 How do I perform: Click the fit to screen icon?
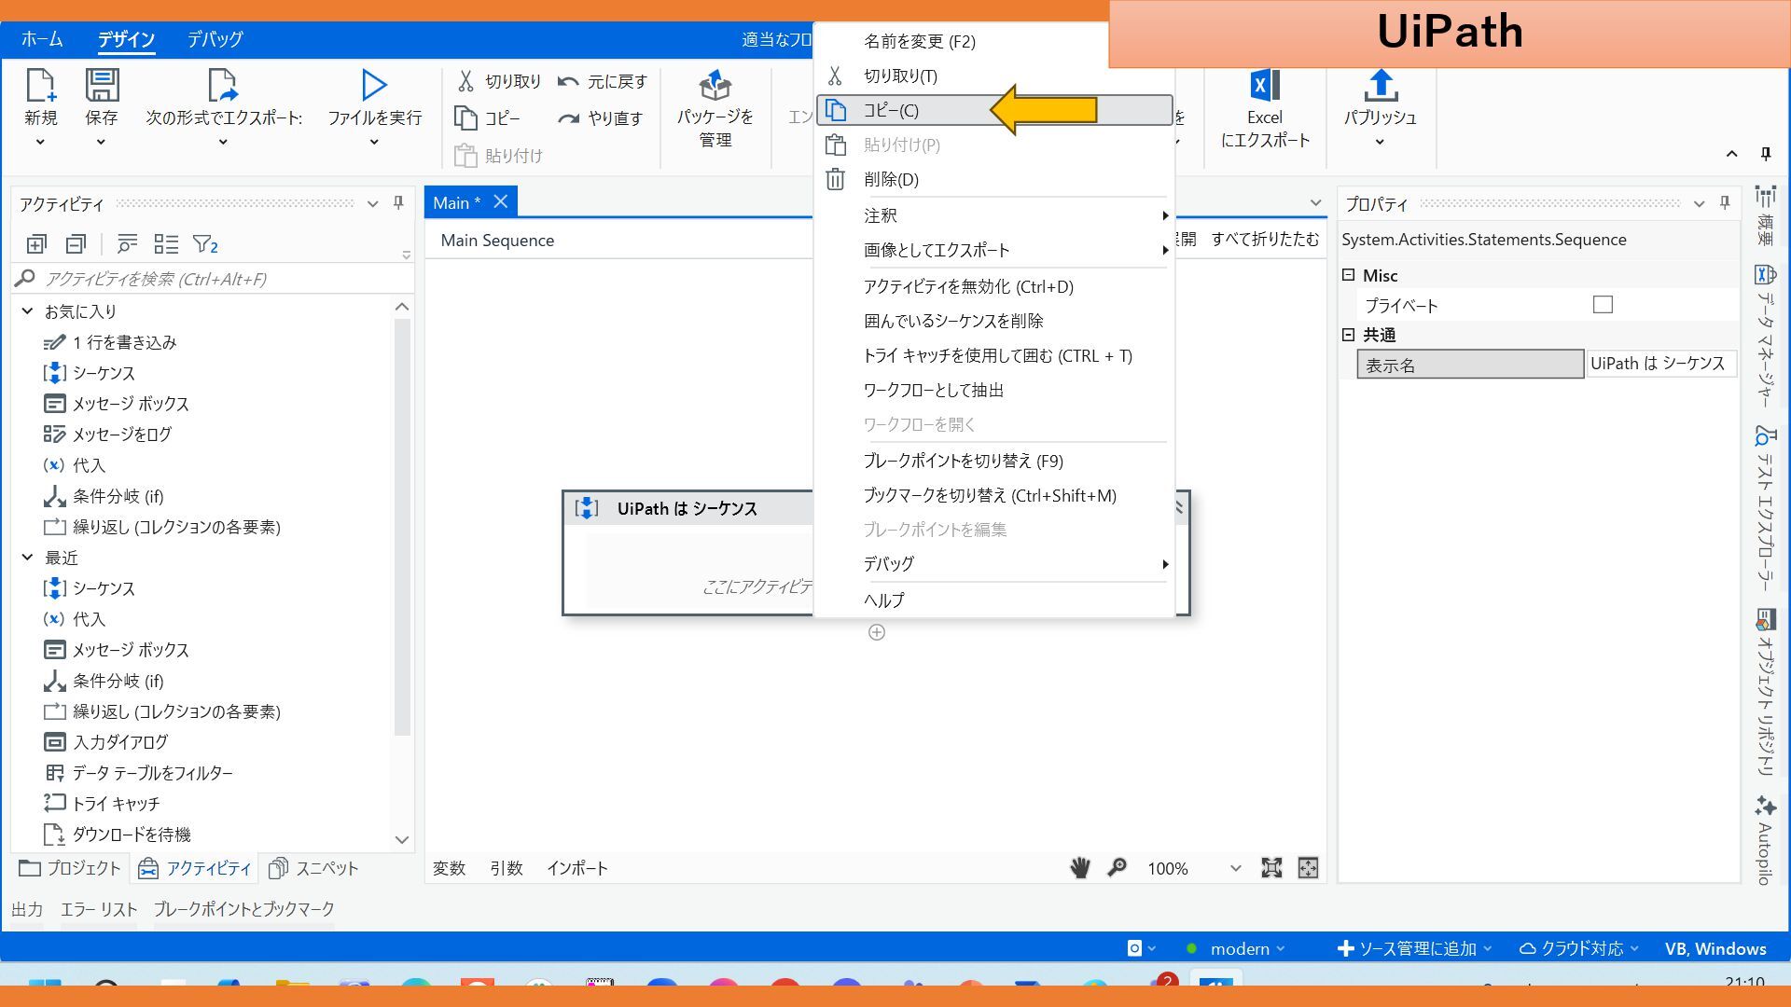coord(1270,868)
